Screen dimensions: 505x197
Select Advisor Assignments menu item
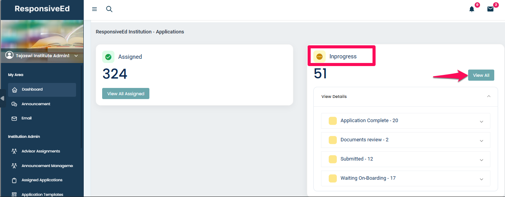[41, 151]
